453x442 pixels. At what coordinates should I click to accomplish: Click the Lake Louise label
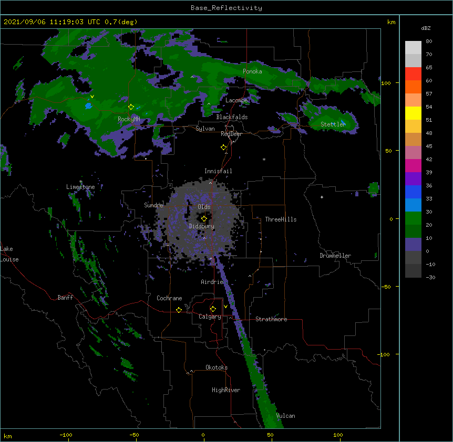point(9,254)
